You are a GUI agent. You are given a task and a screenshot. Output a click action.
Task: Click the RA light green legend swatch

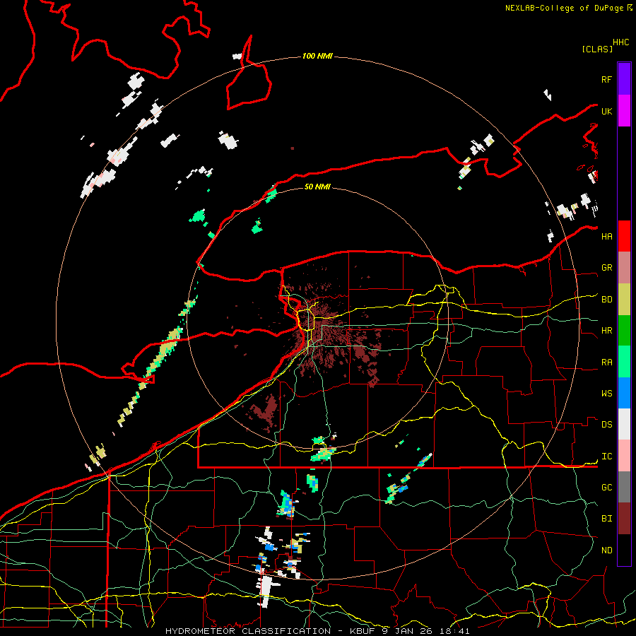click(624, 362)
